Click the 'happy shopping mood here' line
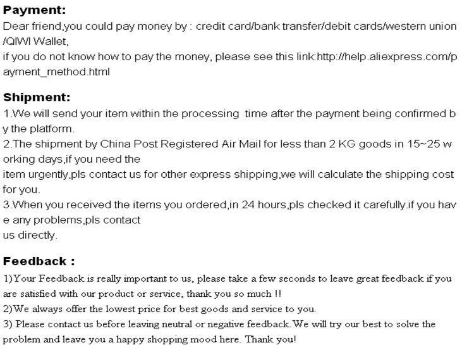The width and height of the screenshot is (474, 357). pyautogui.click(x=149, y=339)
